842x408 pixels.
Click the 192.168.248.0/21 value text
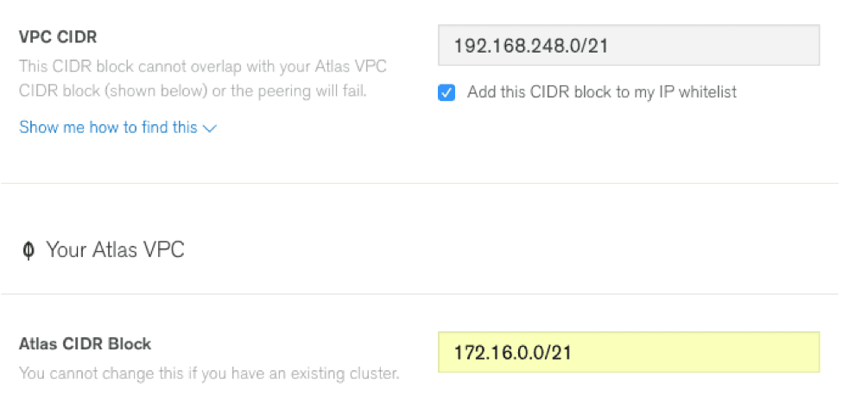(530, 46)
